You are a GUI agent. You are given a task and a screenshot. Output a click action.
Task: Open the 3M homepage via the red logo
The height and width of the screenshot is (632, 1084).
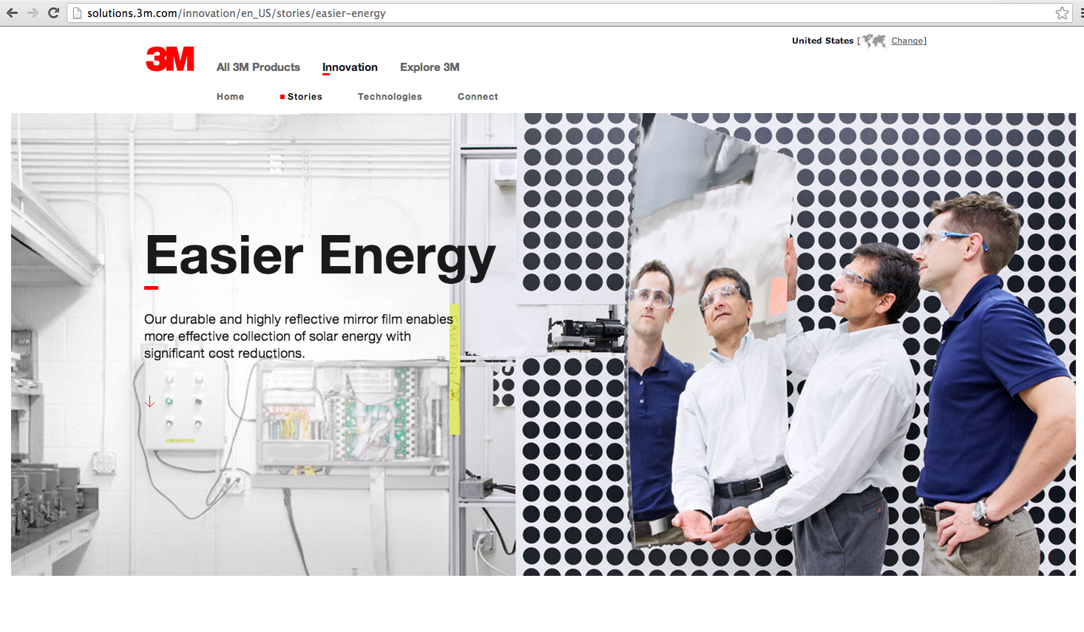tap(169, 58)
